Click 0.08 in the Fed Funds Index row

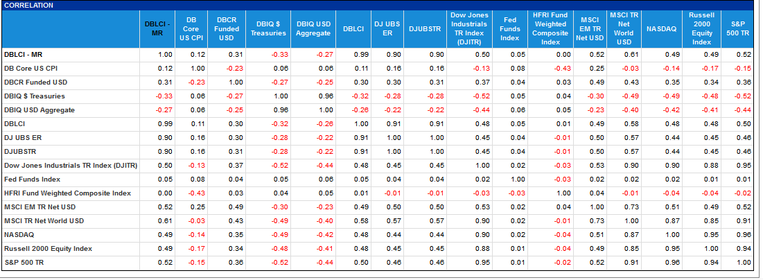click(x=198, y=180)
